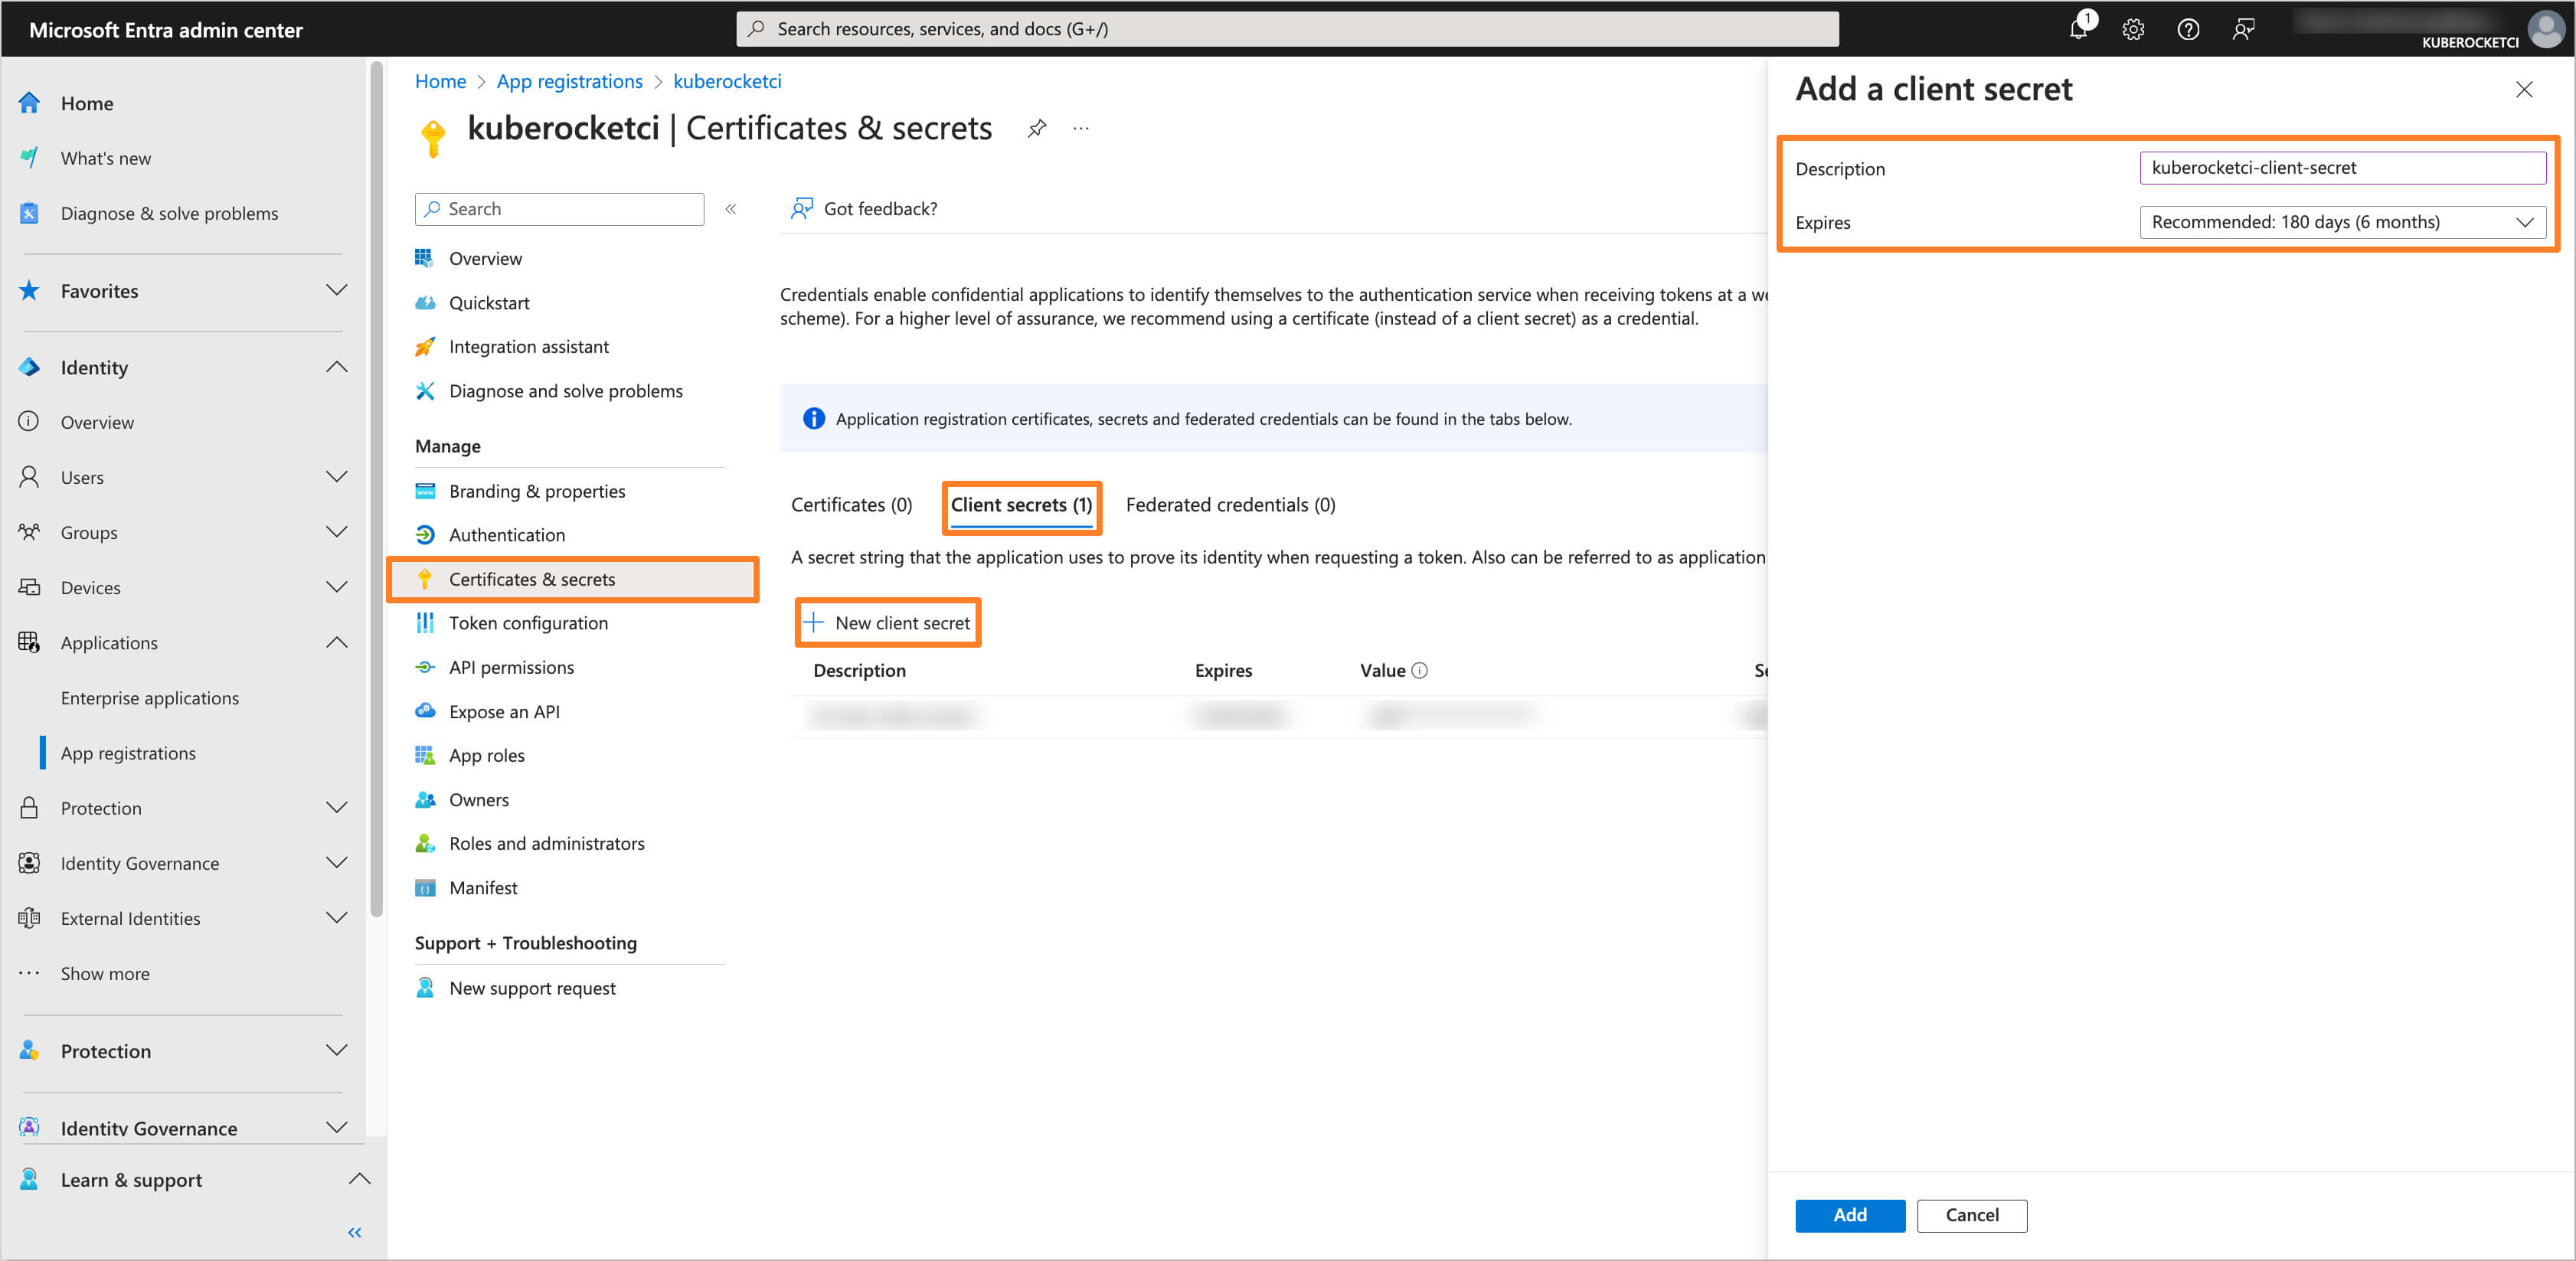Click the New client secret button
The width and height of the screenshot is (2576, 1261).
coord(888,623)
